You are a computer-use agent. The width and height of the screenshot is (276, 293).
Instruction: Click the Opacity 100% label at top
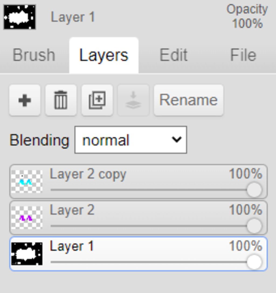tap(247, 16)
